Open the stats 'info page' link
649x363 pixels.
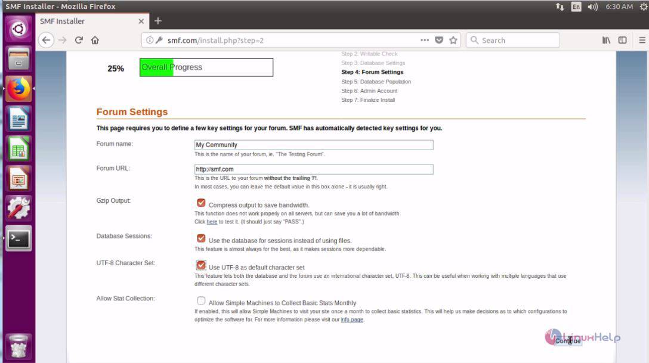[352, 319]
